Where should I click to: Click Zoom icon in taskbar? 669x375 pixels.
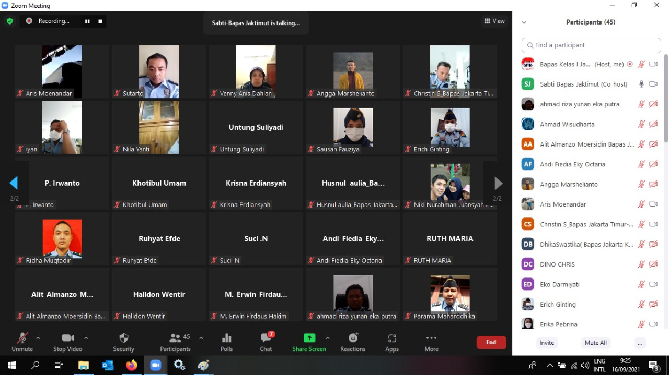(156, 365)
